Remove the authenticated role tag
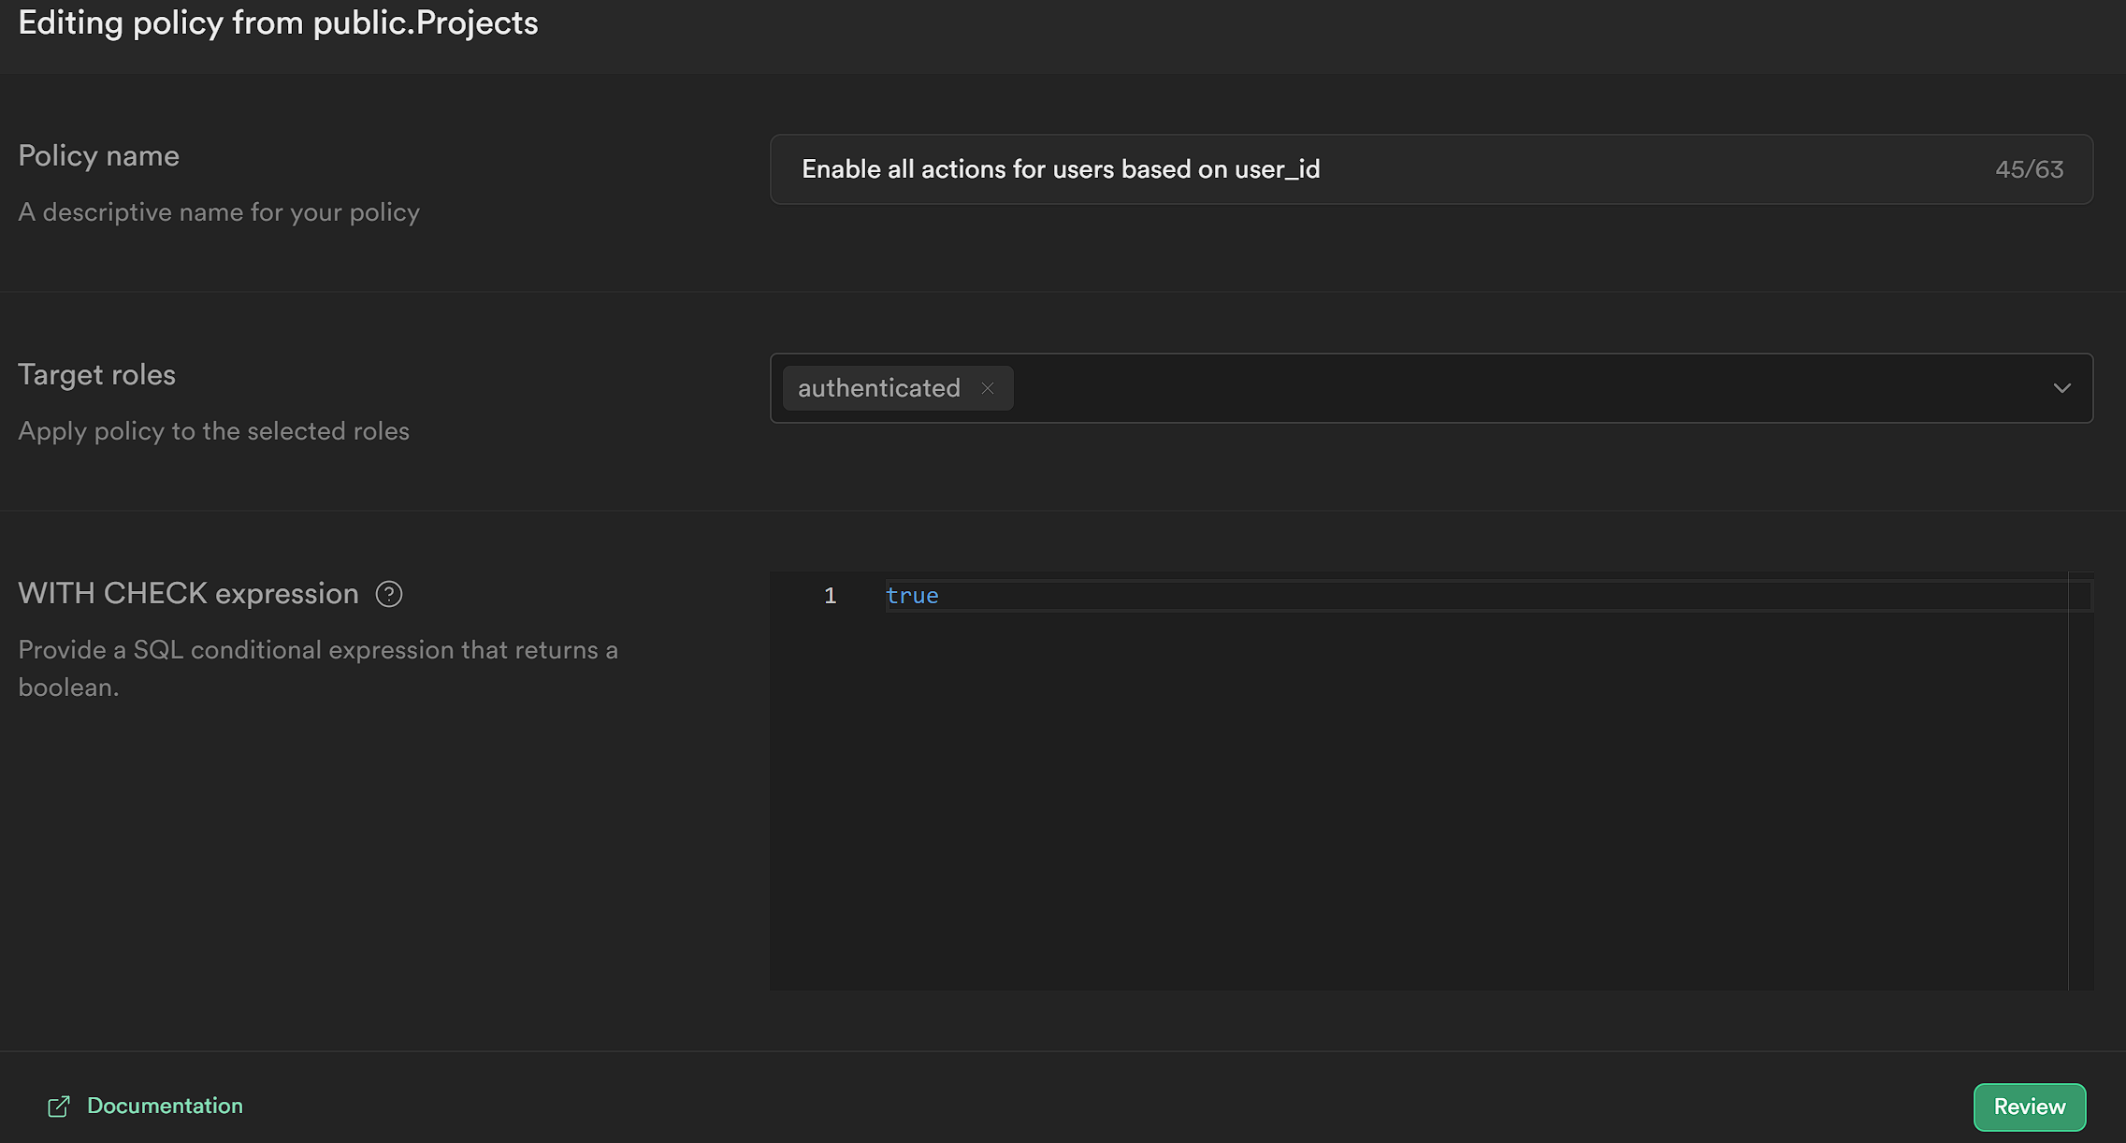 click(988, 388)
